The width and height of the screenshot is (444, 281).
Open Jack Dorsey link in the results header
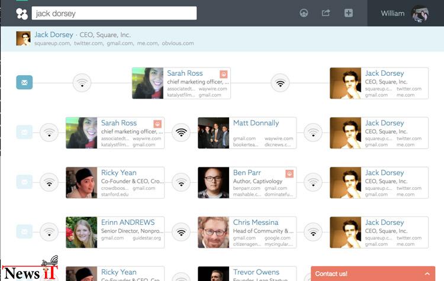point(54,35)
